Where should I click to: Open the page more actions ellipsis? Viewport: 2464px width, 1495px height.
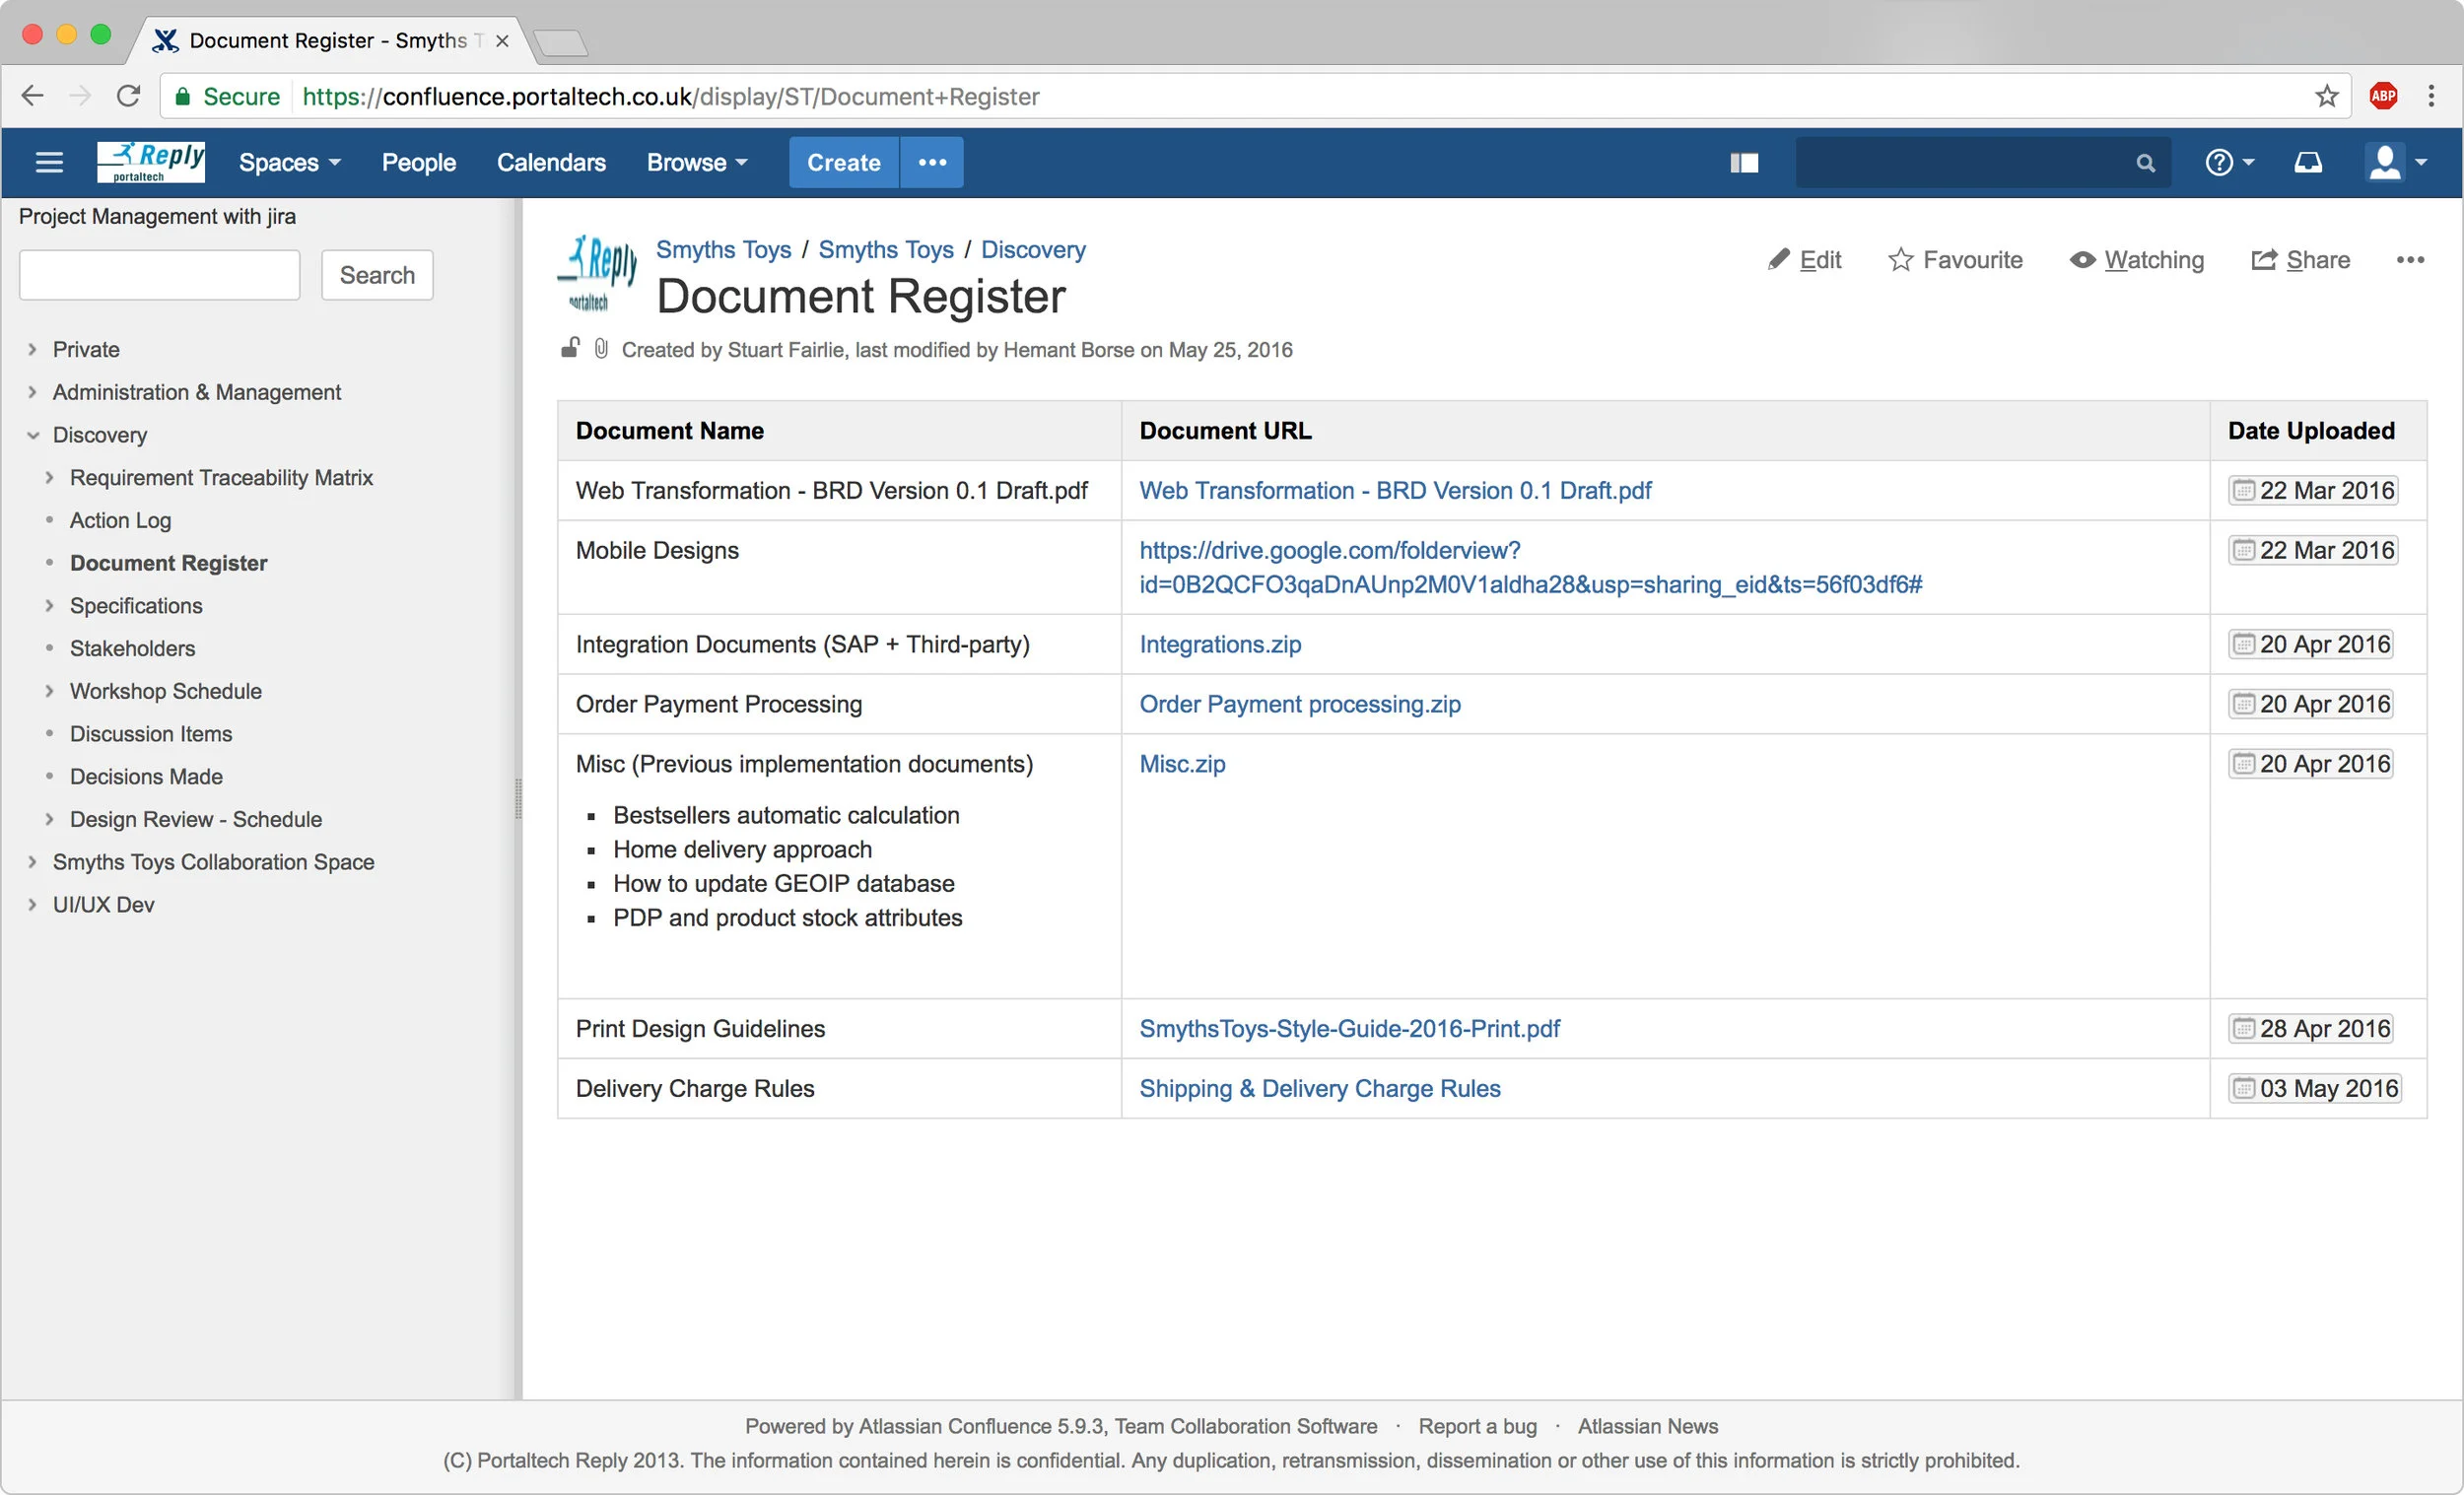(x=2410, y=260)
